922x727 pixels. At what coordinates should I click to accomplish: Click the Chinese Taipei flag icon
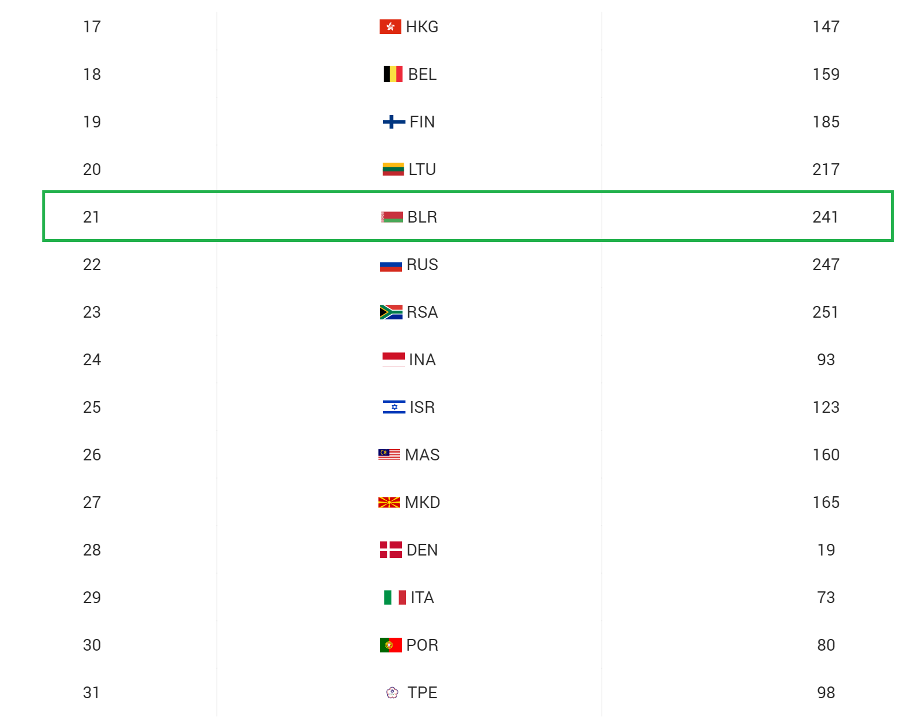tap(392, 693)
